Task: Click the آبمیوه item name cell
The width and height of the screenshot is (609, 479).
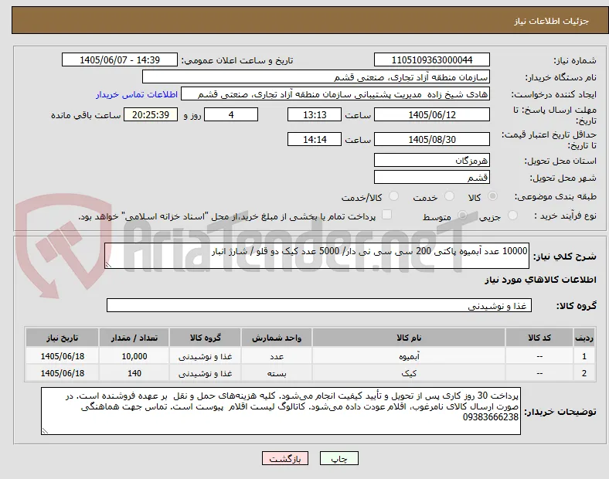Action: coord(409,356)
